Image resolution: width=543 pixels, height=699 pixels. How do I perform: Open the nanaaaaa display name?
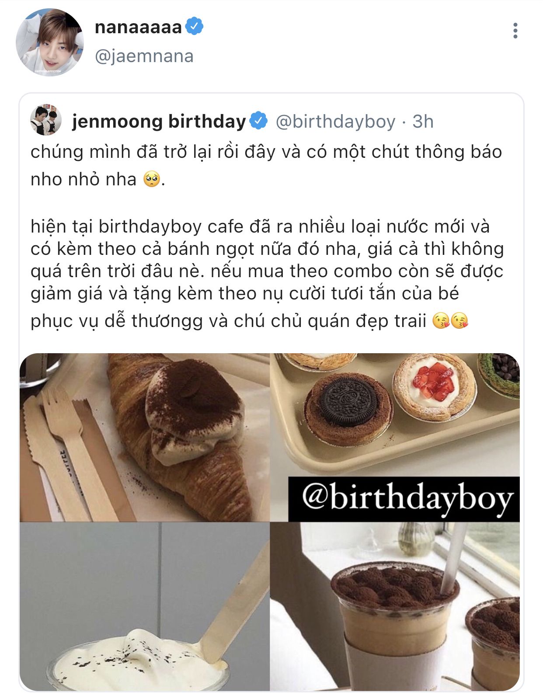coord(138,27)
